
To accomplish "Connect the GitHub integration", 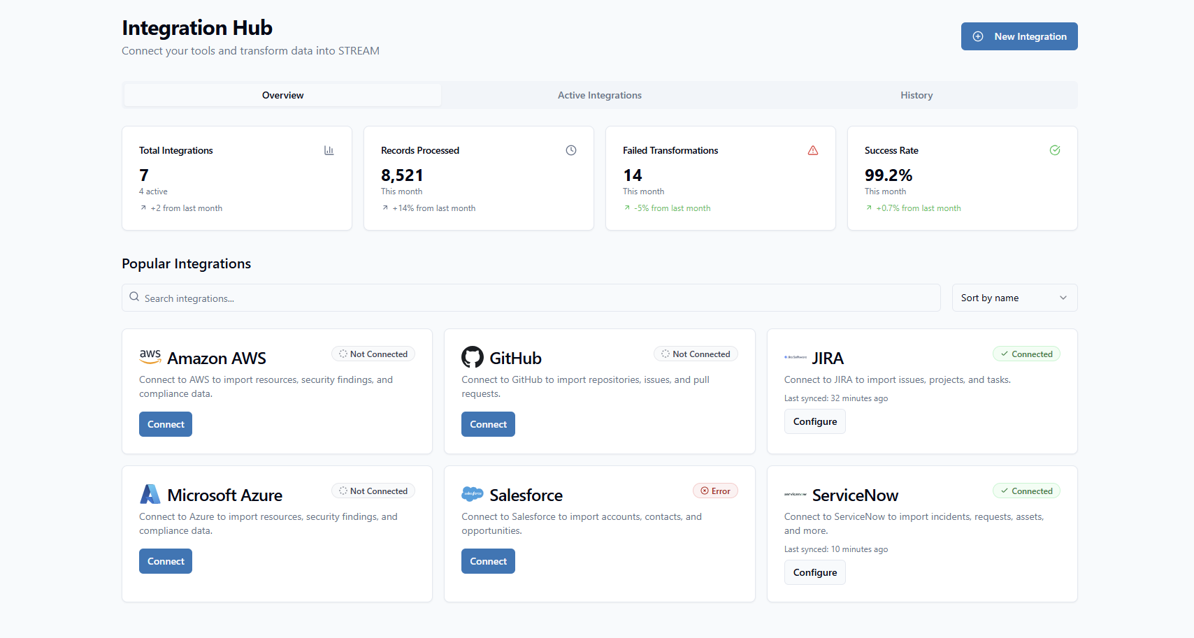I will 488,424.
